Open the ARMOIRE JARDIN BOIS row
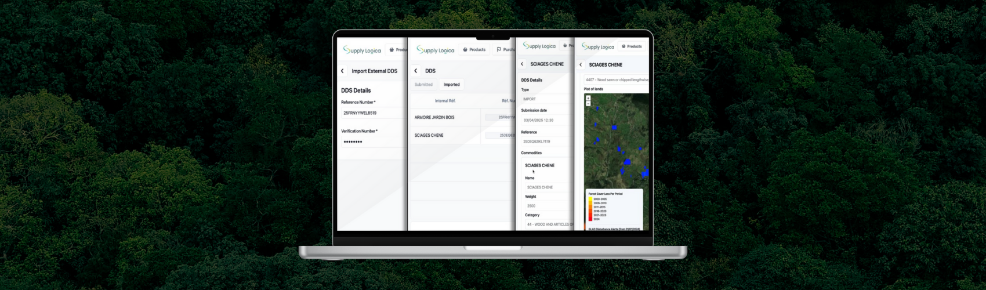This screenshot has width=986, height=290. [x=434, y=118]
